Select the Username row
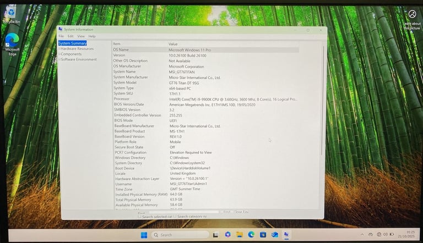Viewport: 423px width, 243px height. coord(207,184)
